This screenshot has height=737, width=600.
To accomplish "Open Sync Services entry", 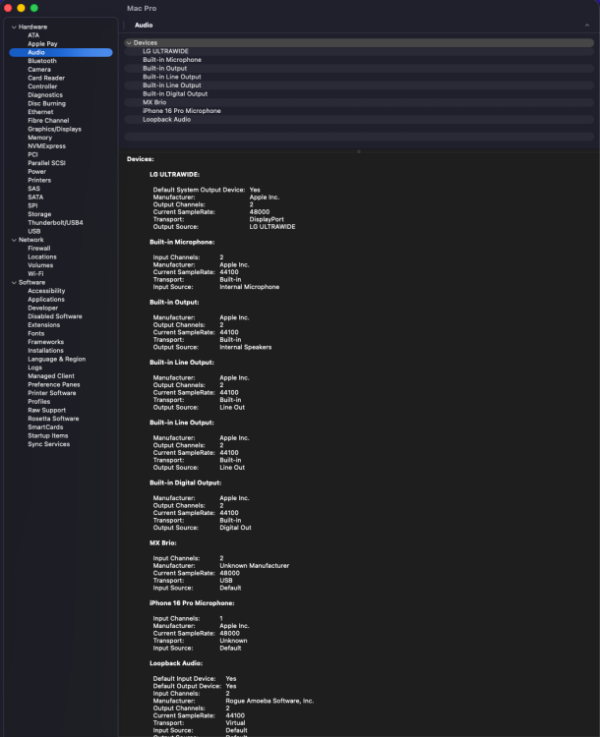I will pos(48,444).
